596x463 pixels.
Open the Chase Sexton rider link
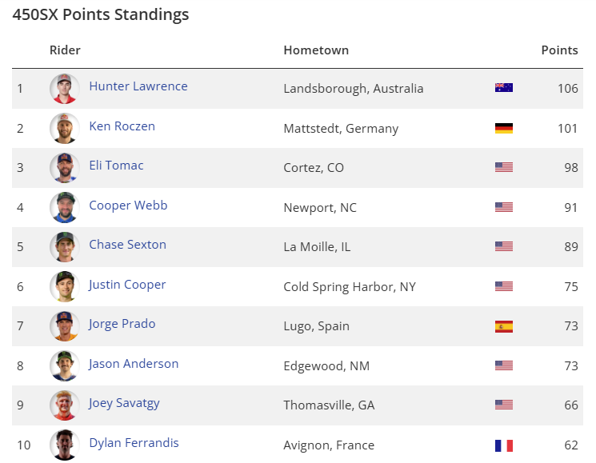coord(127,245)
